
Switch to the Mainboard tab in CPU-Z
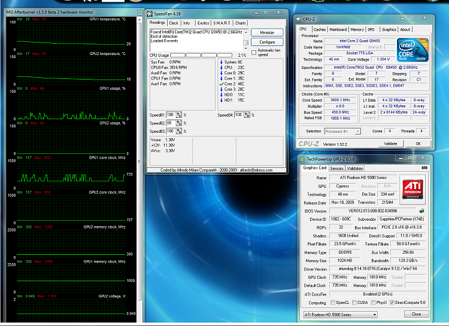338,29
